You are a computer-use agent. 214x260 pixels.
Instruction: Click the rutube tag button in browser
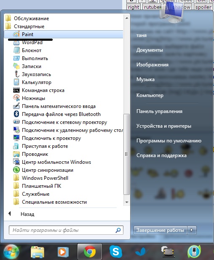(x=151, y=7)
